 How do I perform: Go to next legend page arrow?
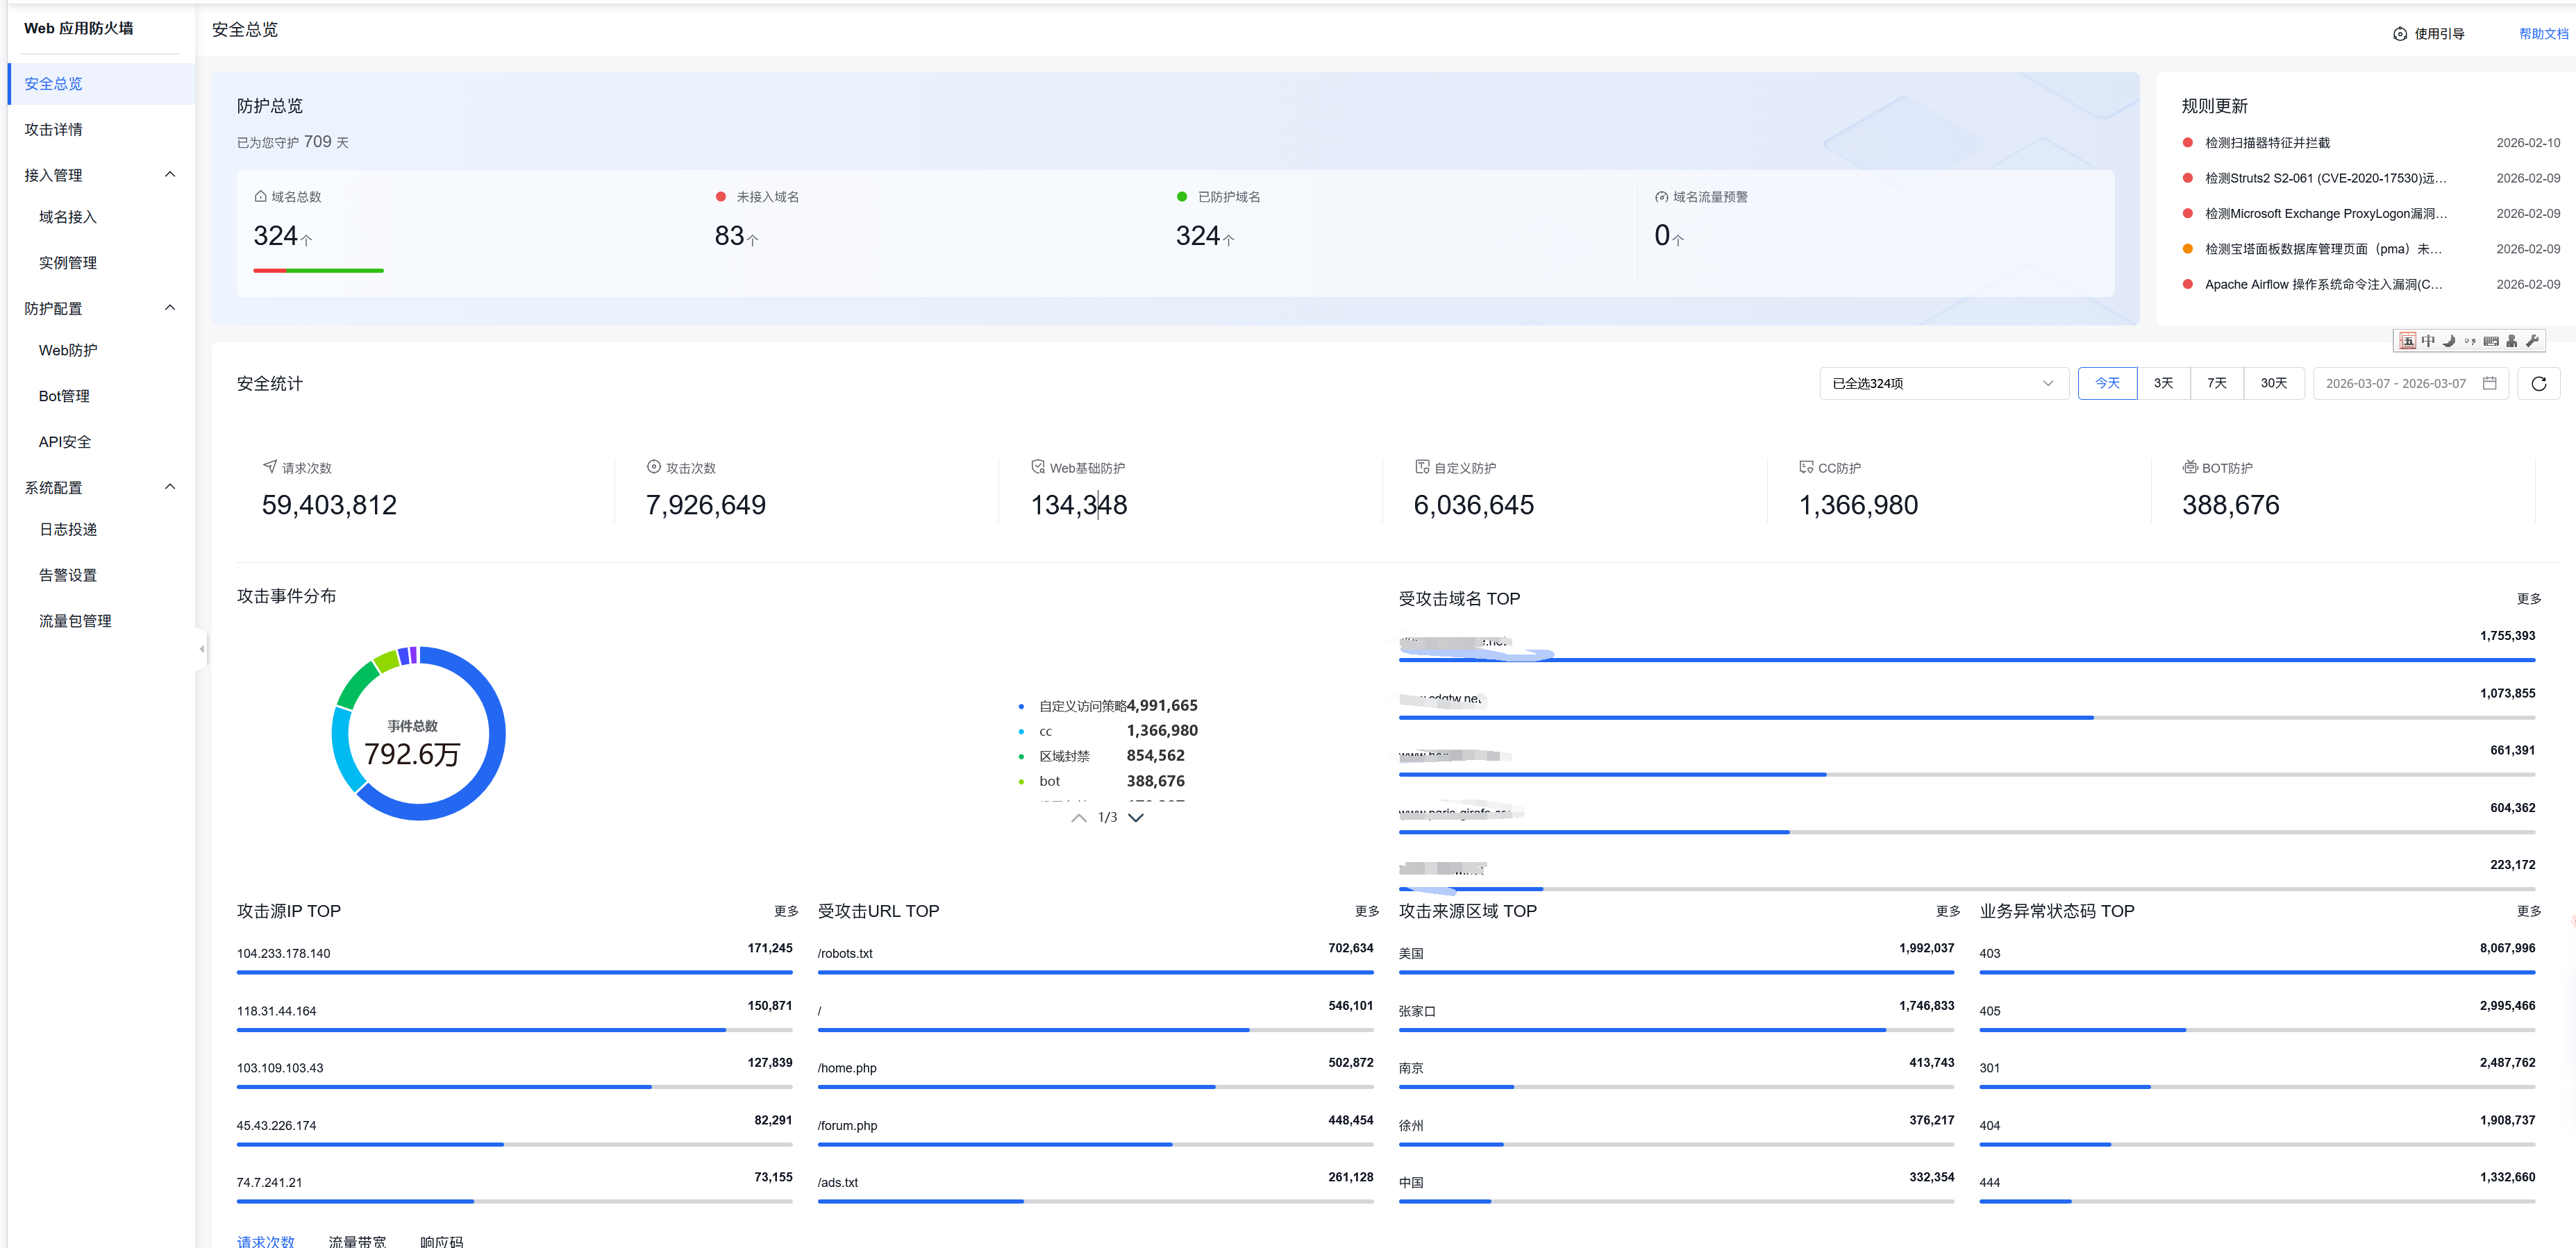point(1136,817)
